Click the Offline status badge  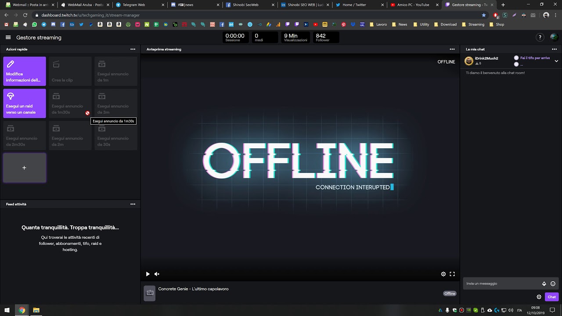450,294
